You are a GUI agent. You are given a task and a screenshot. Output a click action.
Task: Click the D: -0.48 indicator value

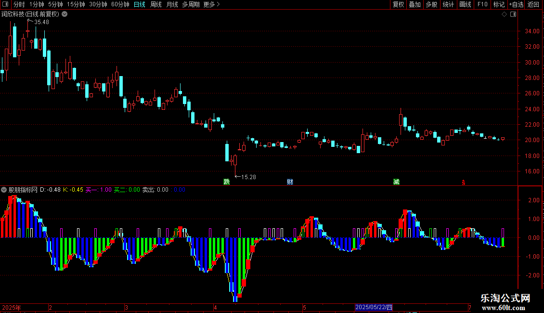[x=50, y=190]
